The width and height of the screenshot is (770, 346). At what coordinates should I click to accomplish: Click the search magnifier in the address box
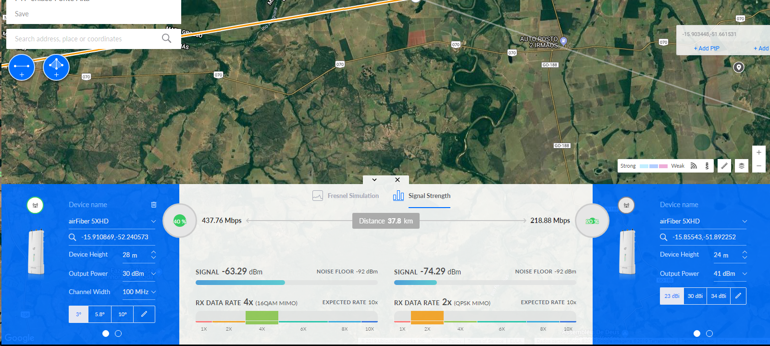(x=166, y=38)
